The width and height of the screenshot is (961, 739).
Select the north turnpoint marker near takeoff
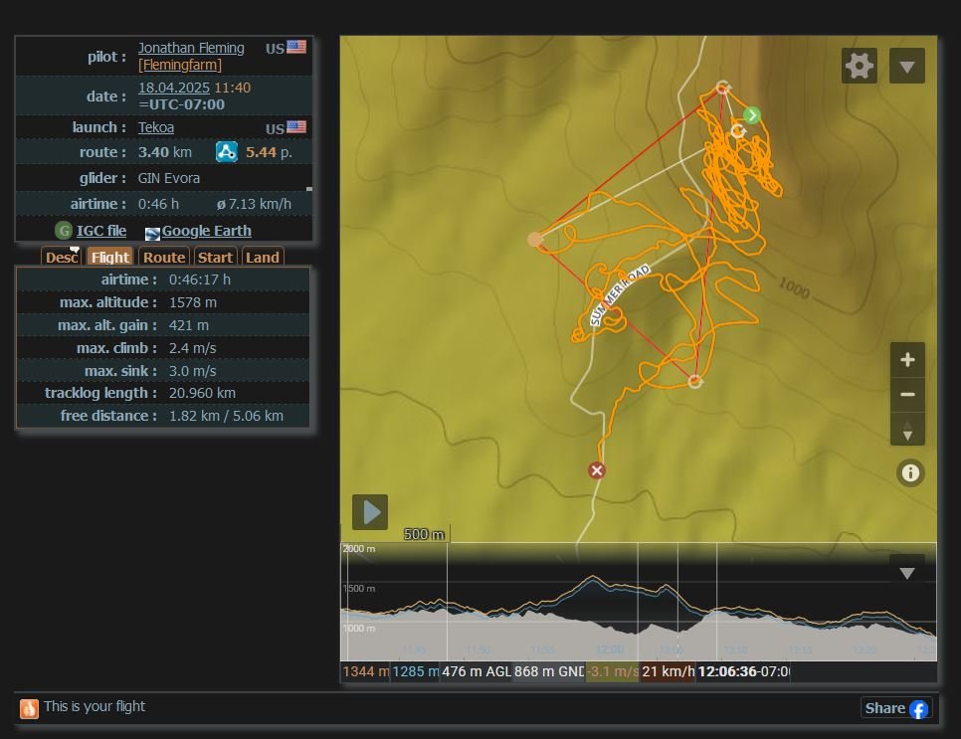tap(723, 87)
